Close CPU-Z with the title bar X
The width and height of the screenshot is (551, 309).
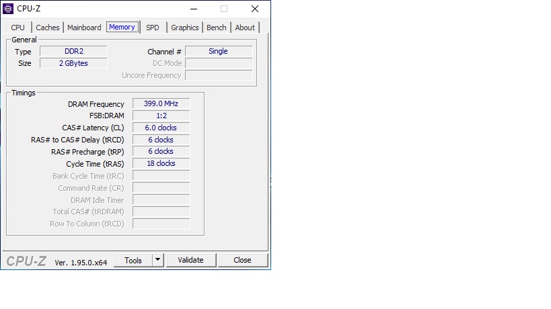pos(255,9)
